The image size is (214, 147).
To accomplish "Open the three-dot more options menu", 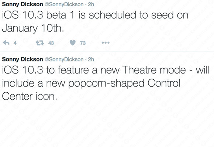I will coord(106,43).
